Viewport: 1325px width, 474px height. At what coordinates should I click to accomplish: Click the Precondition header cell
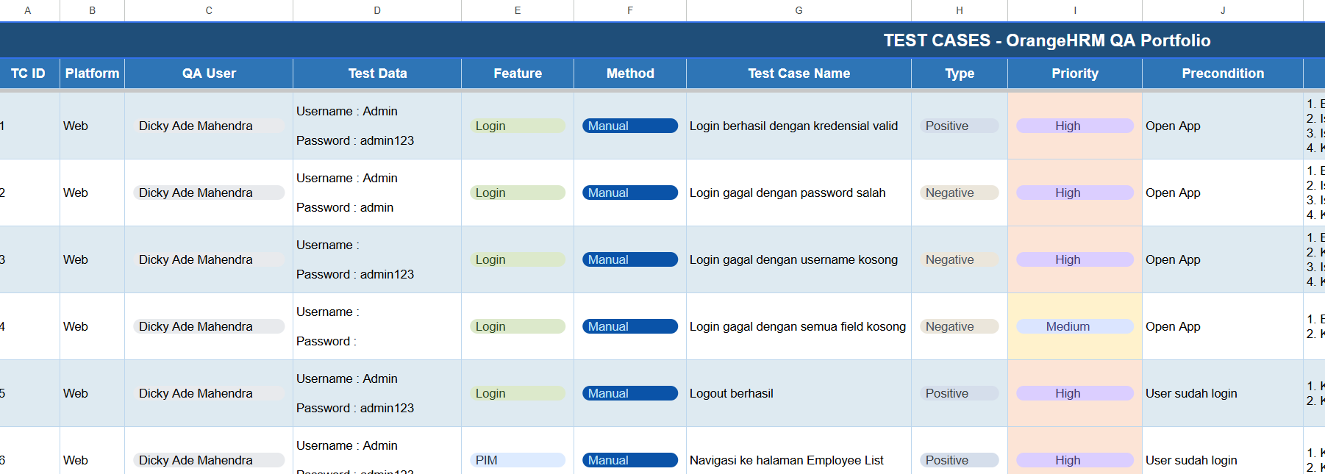coord(1223,73)
